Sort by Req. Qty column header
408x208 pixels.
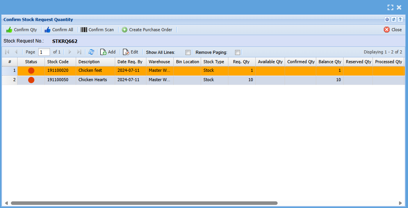point(241,62)
